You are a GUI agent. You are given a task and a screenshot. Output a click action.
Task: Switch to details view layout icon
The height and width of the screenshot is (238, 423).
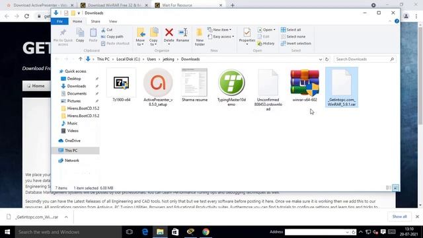[x=389, y=188]
